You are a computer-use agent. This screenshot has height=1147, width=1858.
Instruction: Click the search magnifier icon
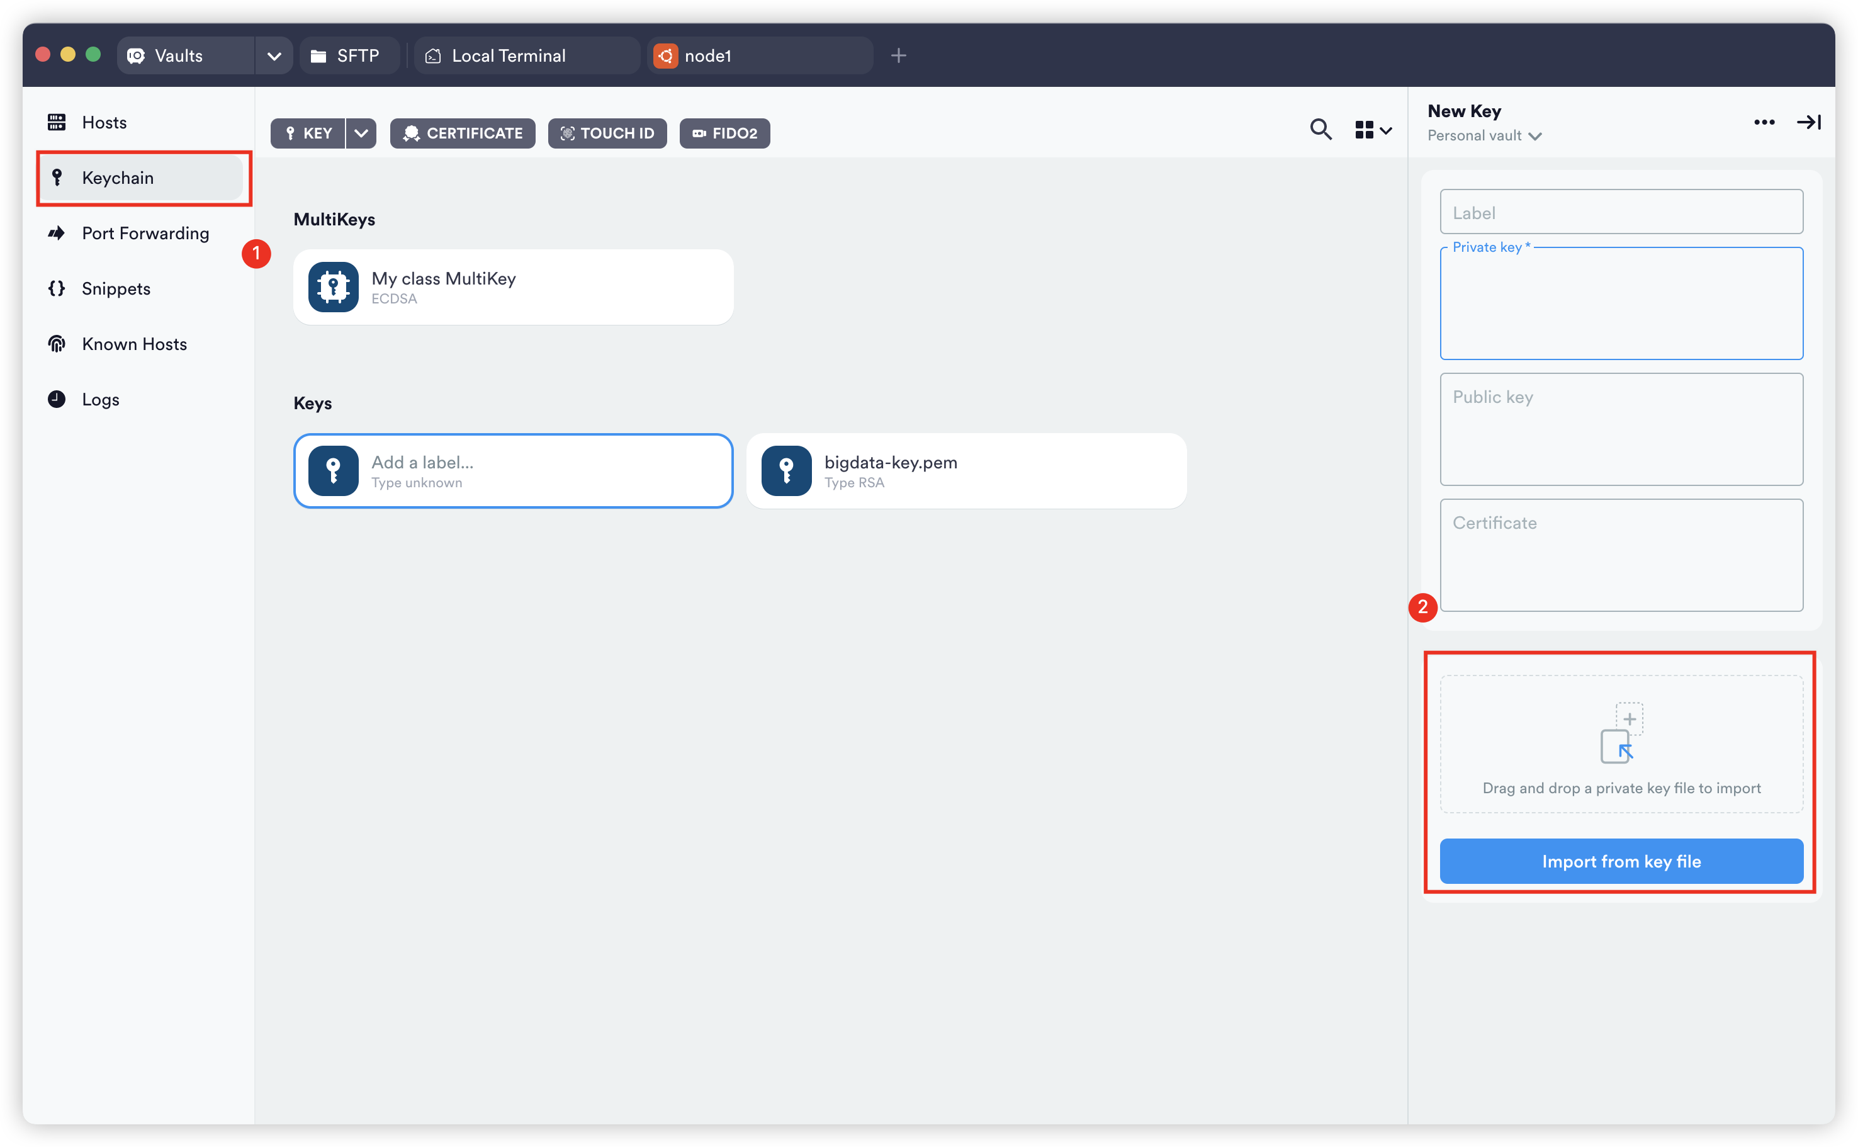[1320, 130]
